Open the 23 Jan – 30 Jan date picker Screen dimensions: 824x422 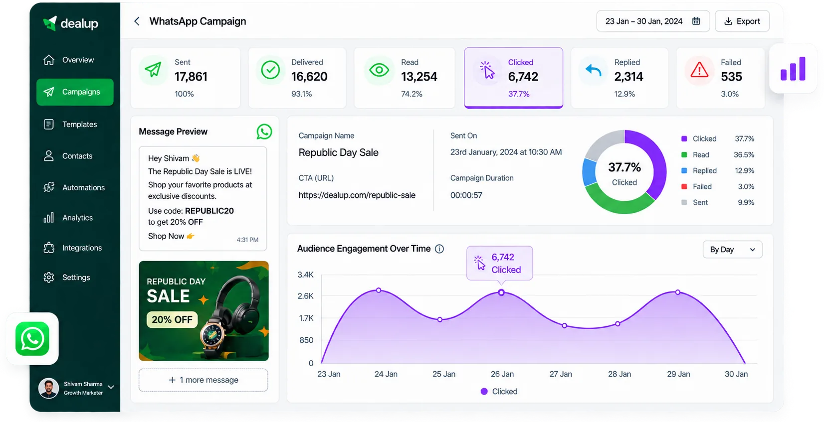653,21
